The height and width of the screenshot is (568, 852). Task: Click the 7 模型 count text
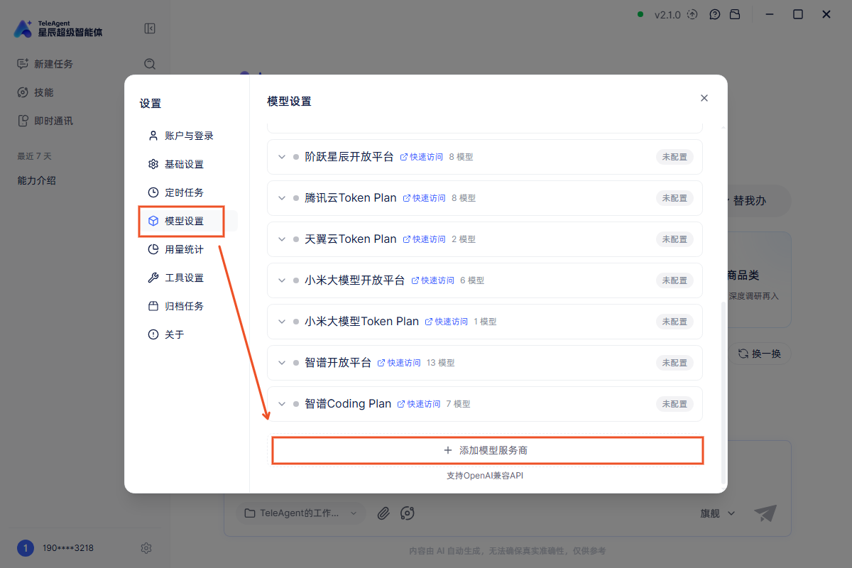(458, 404)
